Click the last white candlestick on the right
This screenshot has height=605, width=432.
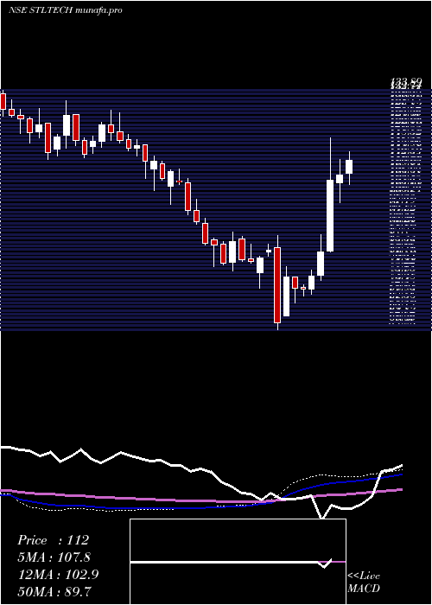click(x=349, y=167)
